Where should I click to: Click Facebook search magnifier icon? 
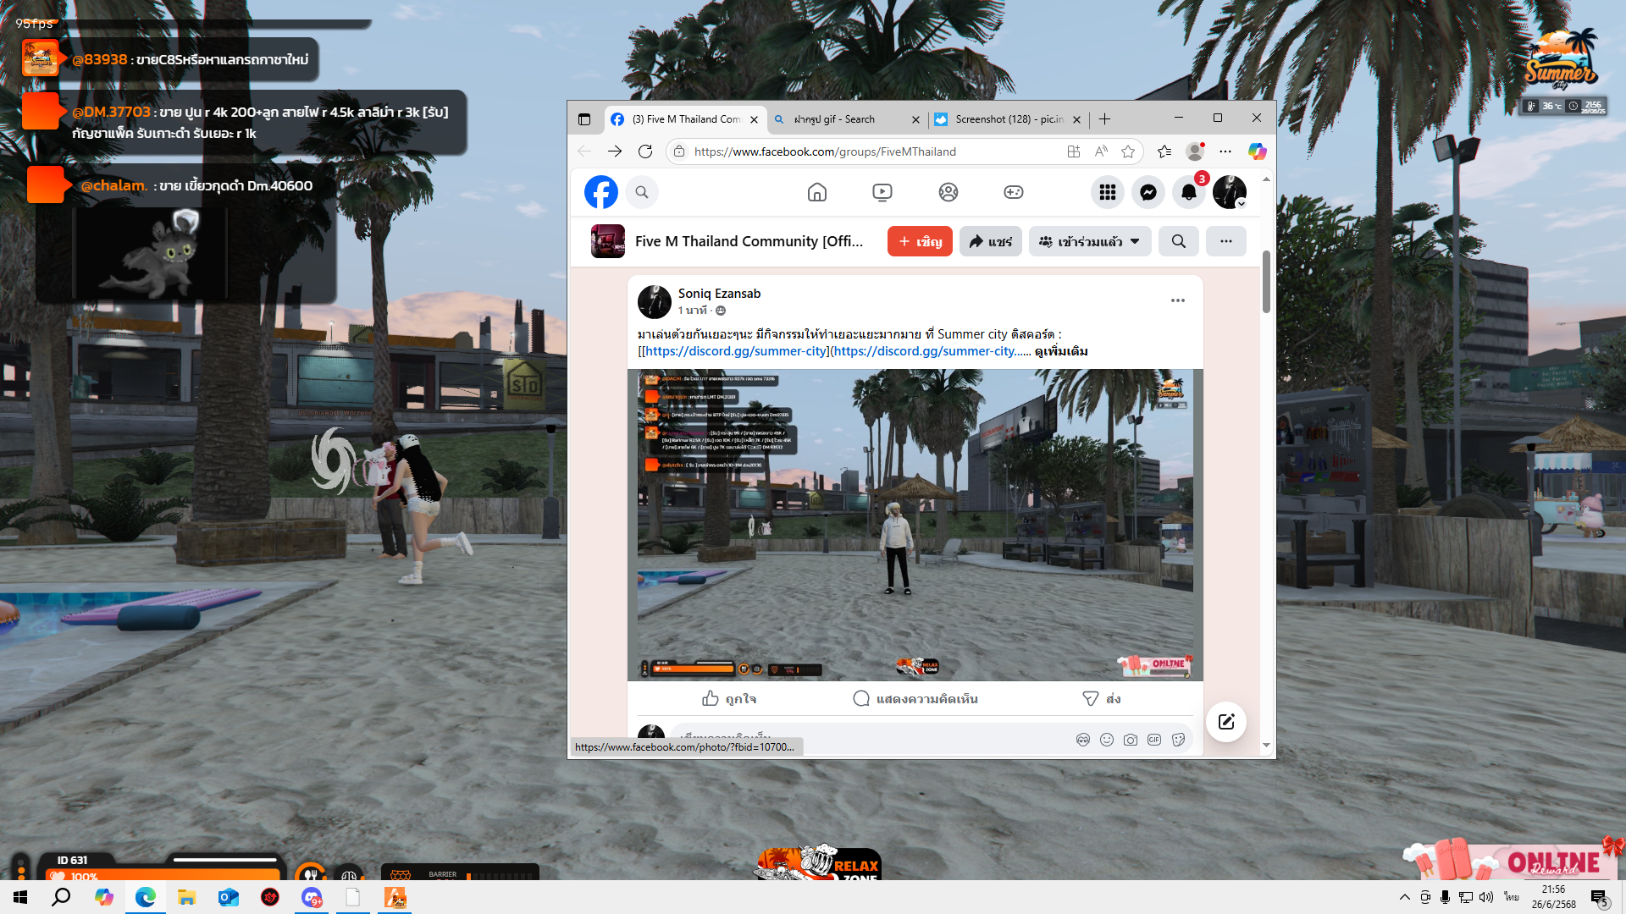(x=642, y=193)
